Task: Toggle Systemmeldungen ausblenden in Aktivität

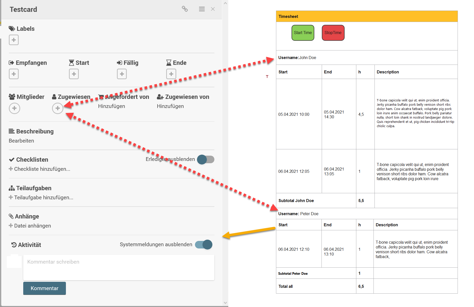Action: [x=203, y=244]
